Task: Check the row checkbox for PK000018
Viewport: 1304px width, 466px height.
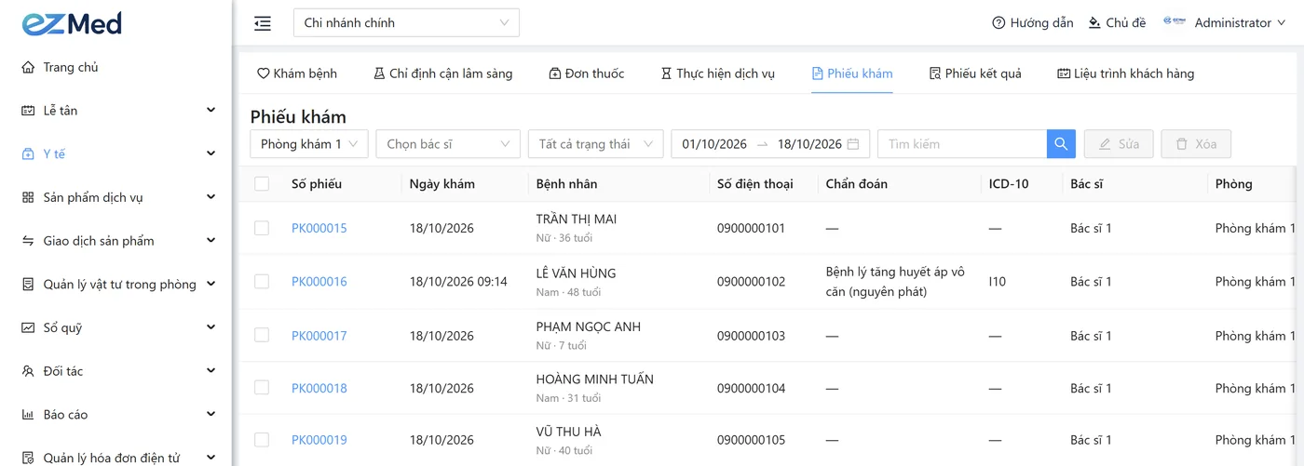Action: 262,388
